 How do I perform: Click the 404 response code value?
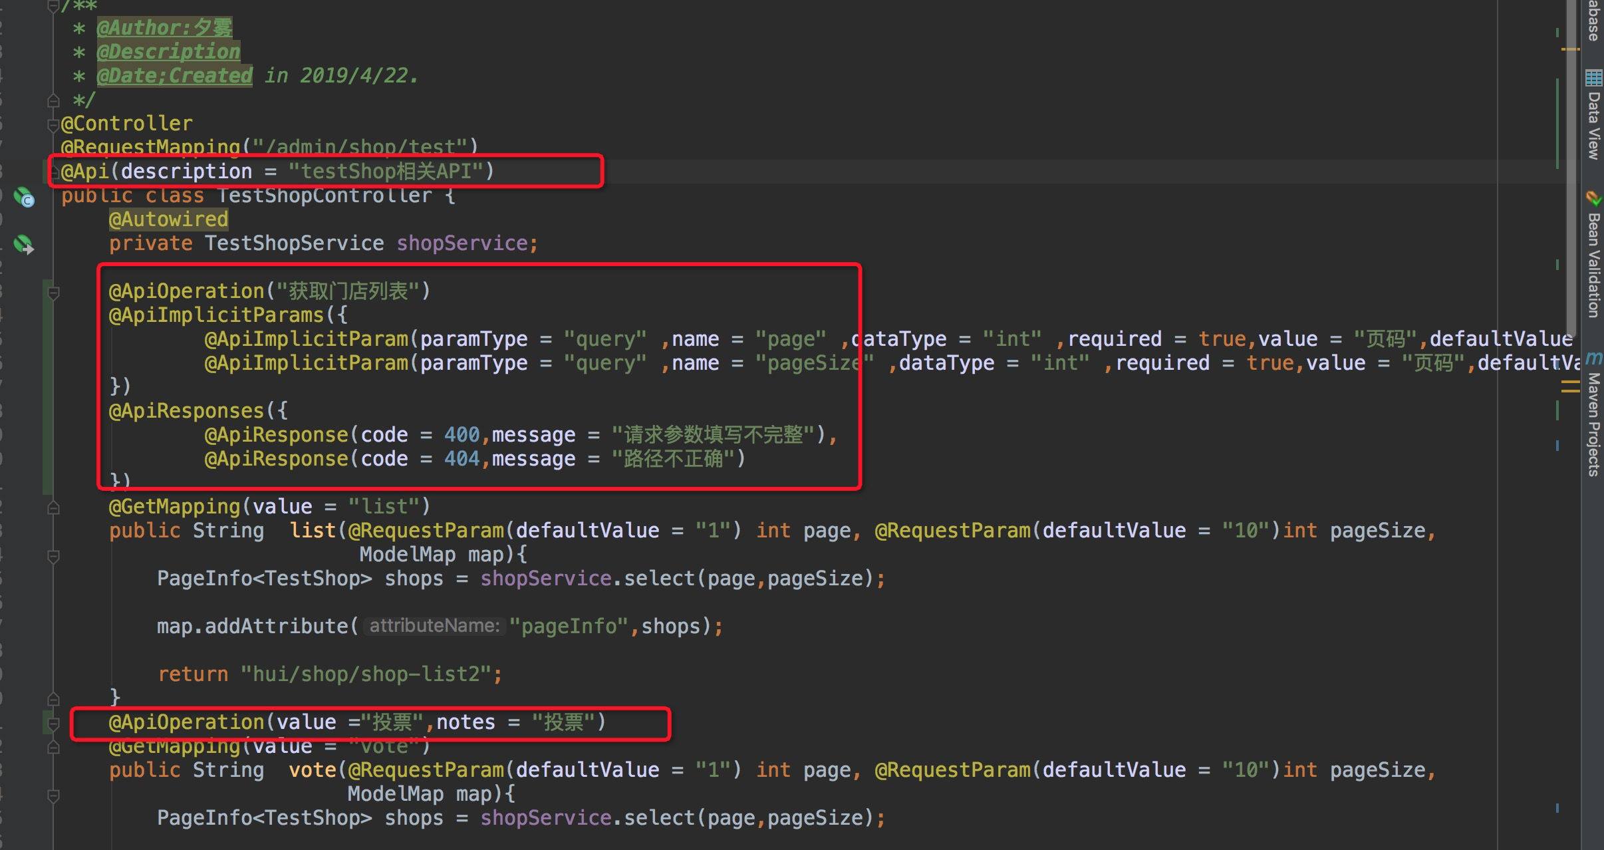point(462,459)
